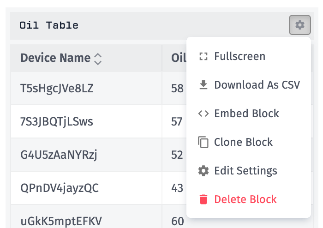The image size is (323, 228).
Task: Click the download arrow icon
Action: [x=203, y=85]
